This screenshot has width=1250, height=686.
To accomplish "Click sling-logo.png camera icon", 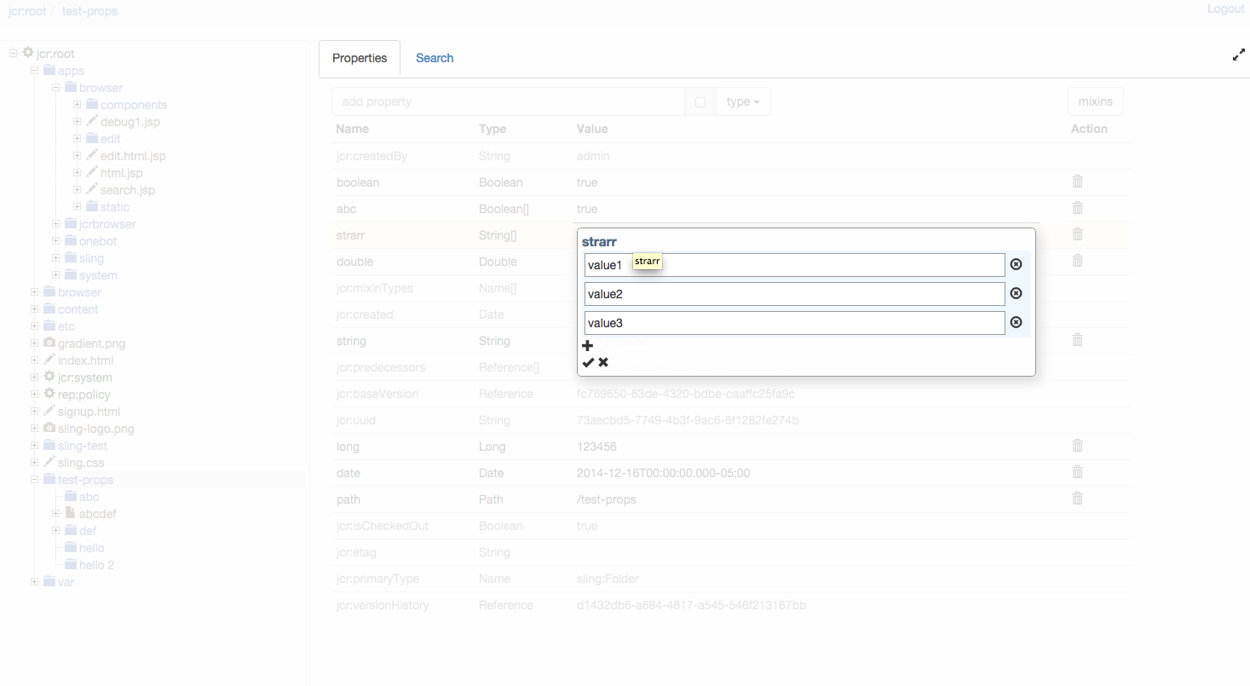I will [x=49, y=428].
